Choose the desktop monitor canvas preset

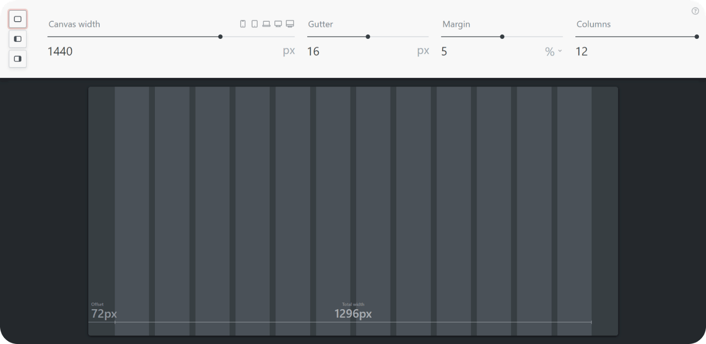278,24
